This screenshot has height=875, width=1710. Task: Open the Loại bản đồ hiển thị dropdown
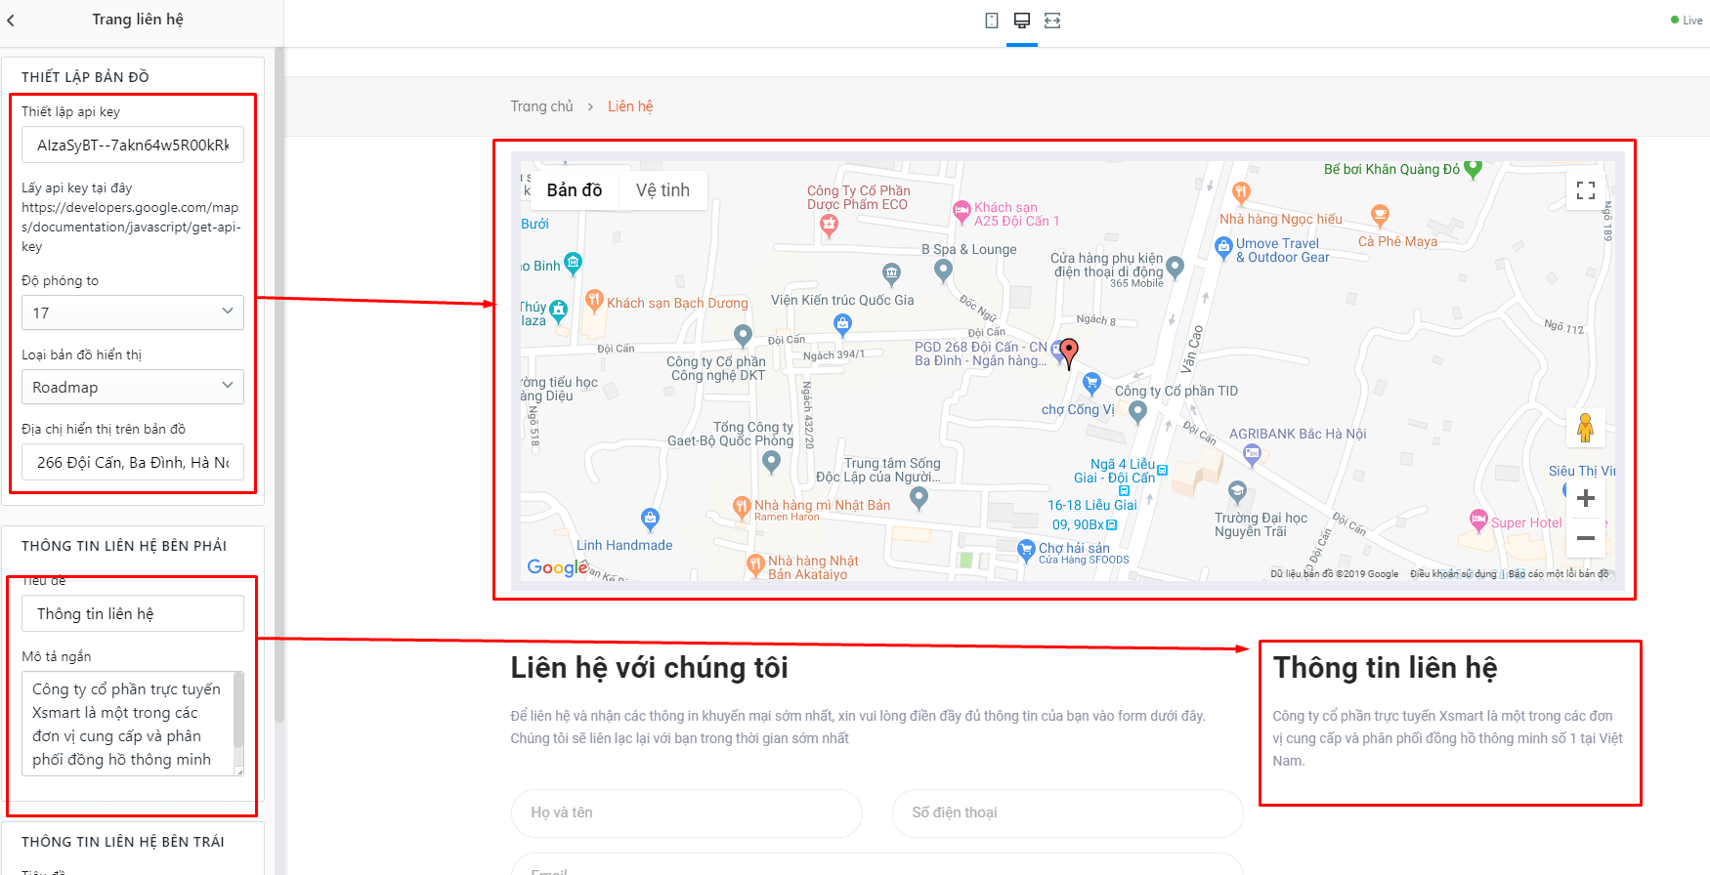tap(133, 387)
